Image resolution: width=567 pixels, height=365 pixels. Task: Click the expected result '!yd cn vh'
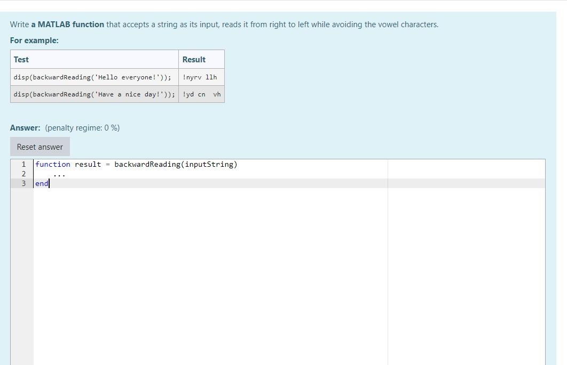tap(201, 94)
